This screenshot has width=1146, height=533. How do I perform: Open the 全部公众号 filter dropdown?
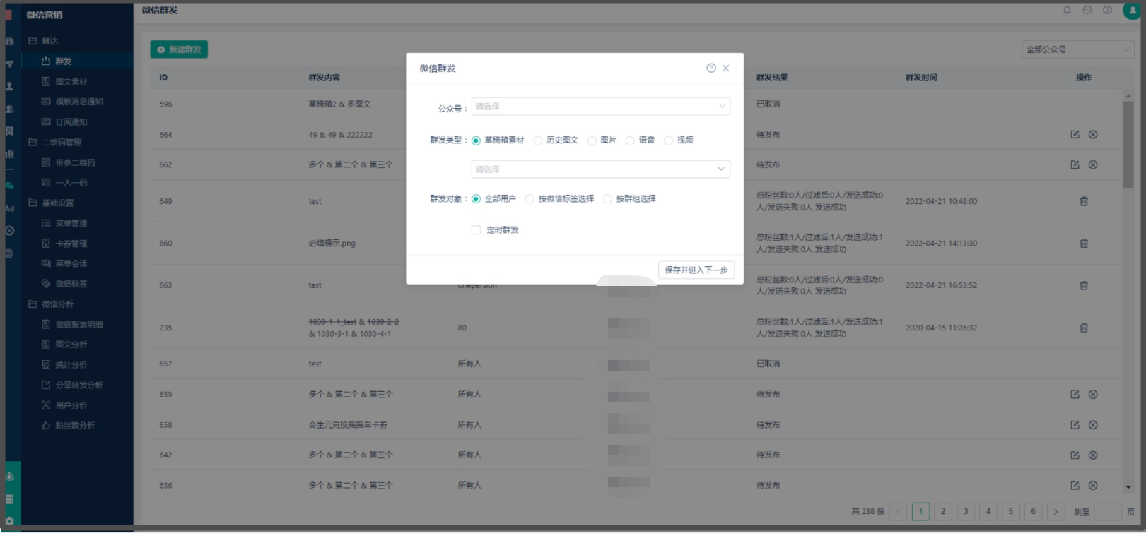[x=1077, y=49]
